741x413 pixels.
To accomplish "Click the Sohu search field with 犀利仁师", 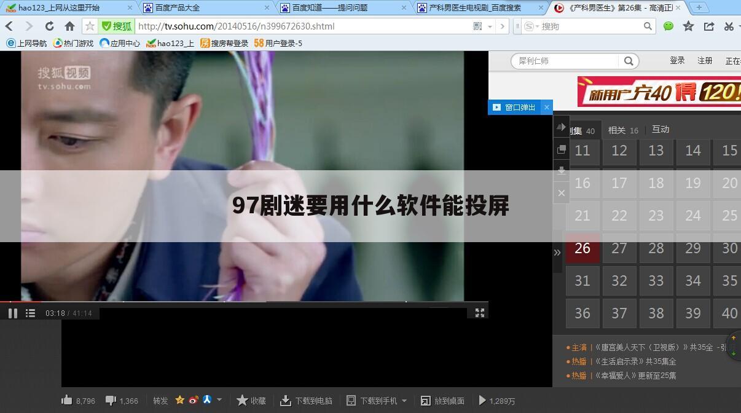I will tap(565, 61).
